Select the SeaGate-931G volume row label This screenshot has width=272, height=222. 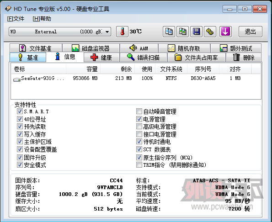[x=43, y=78]
